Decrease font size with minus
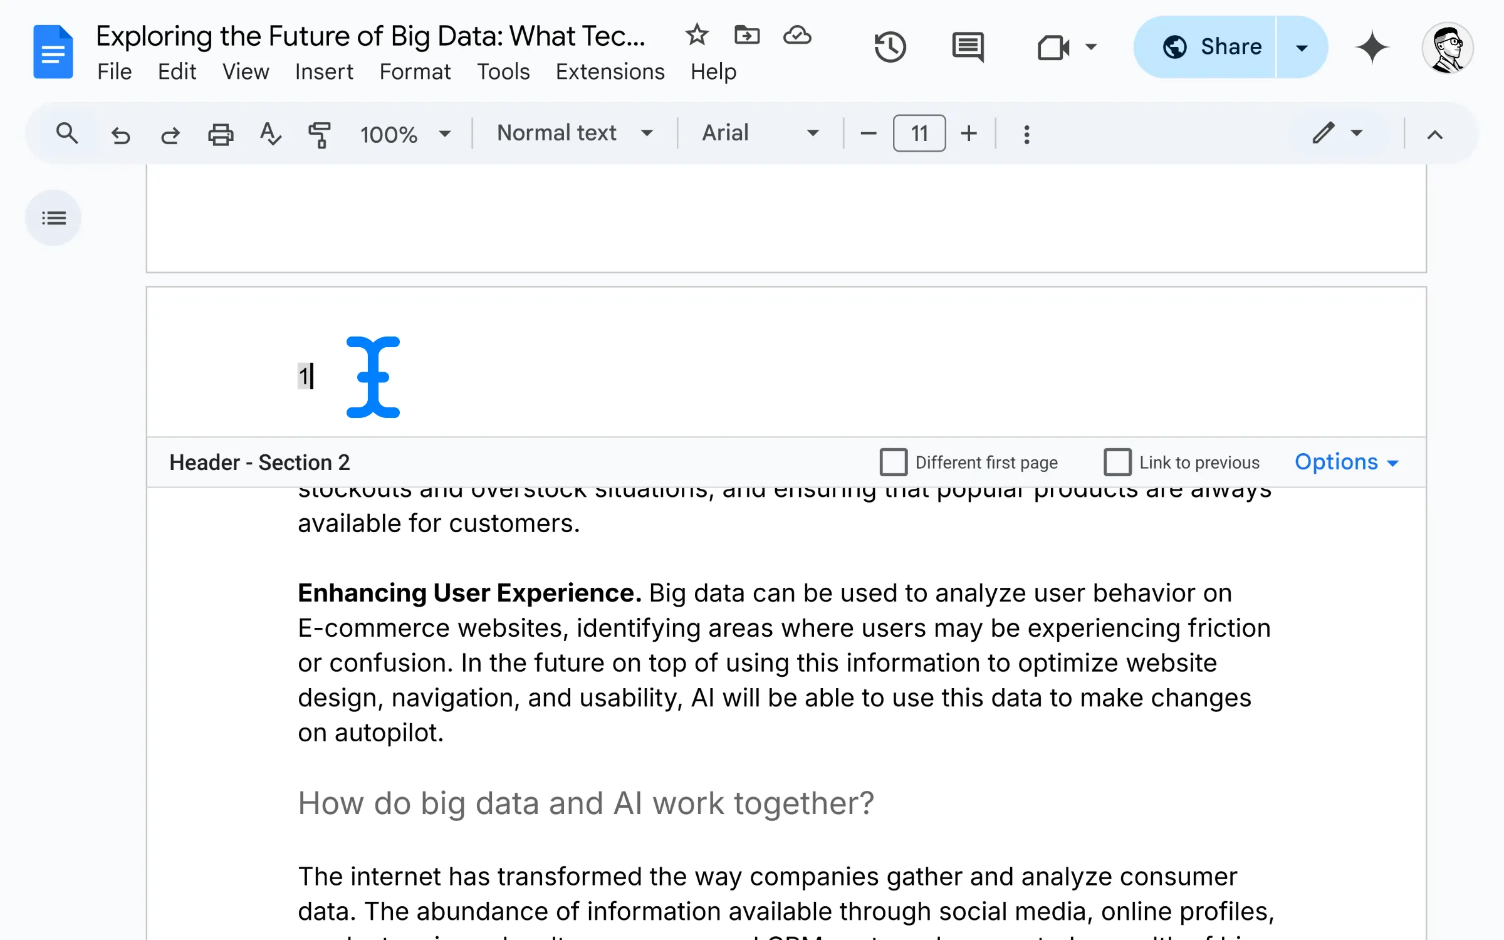Image resolution: width=1504 pixels, height=940 pixels. [868, 133]
